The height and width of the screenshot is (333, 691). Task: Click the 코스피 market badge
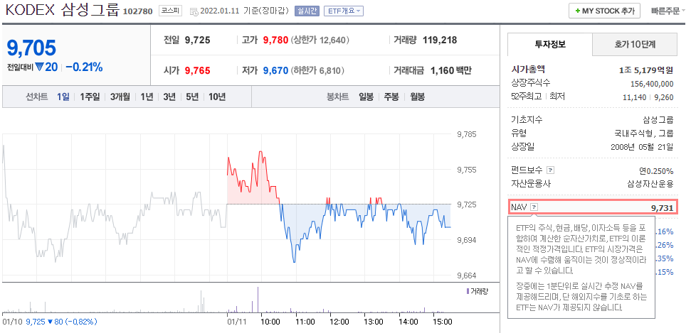click(x=171, y=11)
